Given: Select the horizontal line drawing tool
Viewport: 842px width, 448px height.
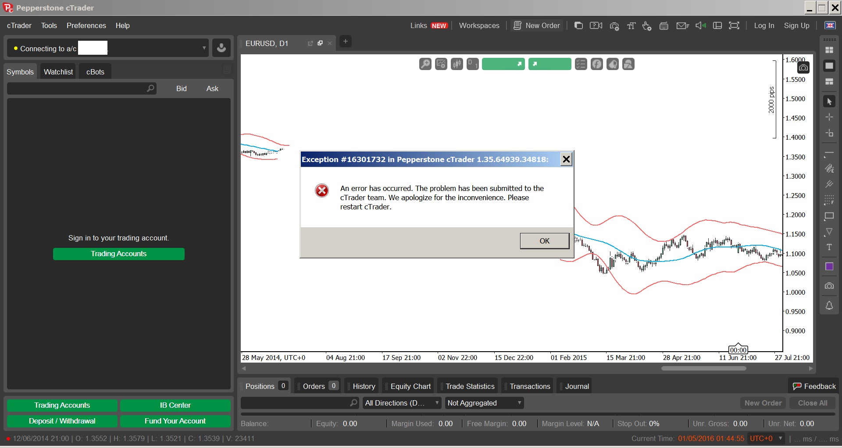Looking at the screenshot, I should point(829,153).
